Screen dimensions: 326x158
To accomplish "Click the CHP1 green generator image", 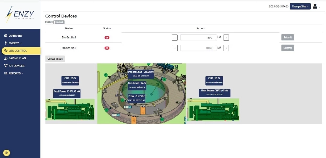I will point(70,111).
